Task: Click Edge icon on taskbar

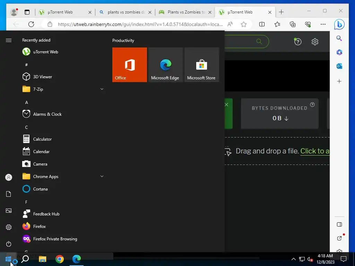Action: point(77,259)
